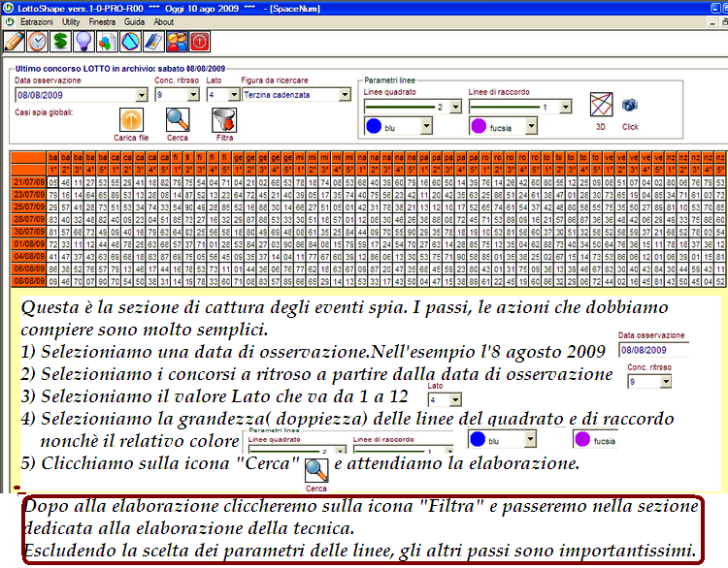Click the Terzina cadenzata field text

pos(277,95)
